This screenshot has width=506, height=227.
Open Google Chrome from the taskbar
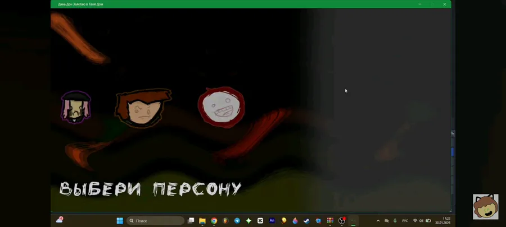coord(214,221)
